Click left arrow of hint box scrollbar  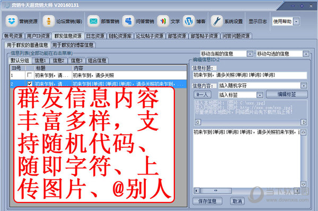coord(198,122)
